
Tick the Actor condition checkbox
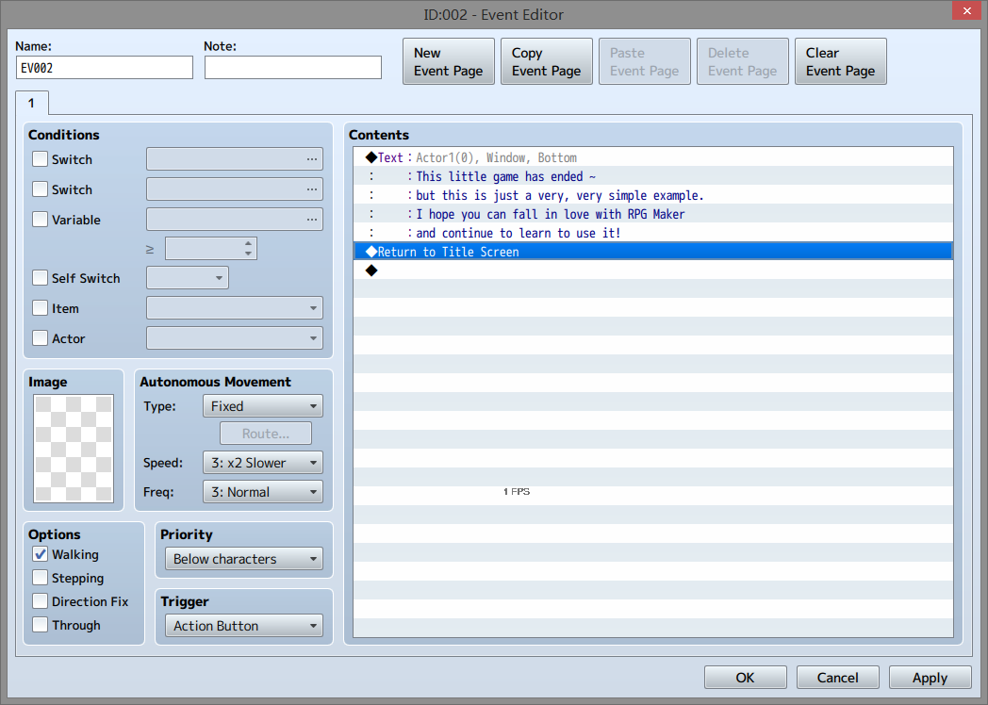pyautogui.click(x=40, y=338)
